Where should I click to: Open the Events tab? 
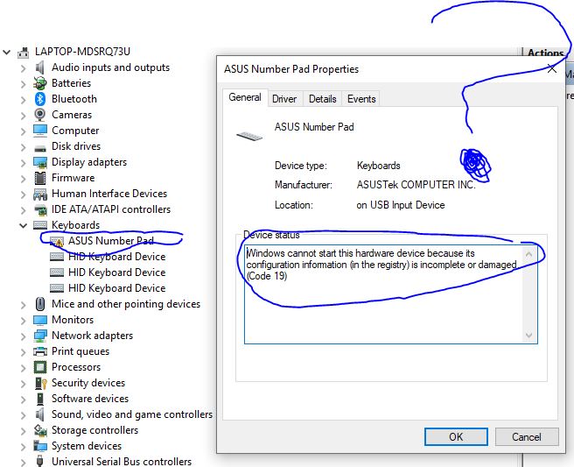pos(361,99)
